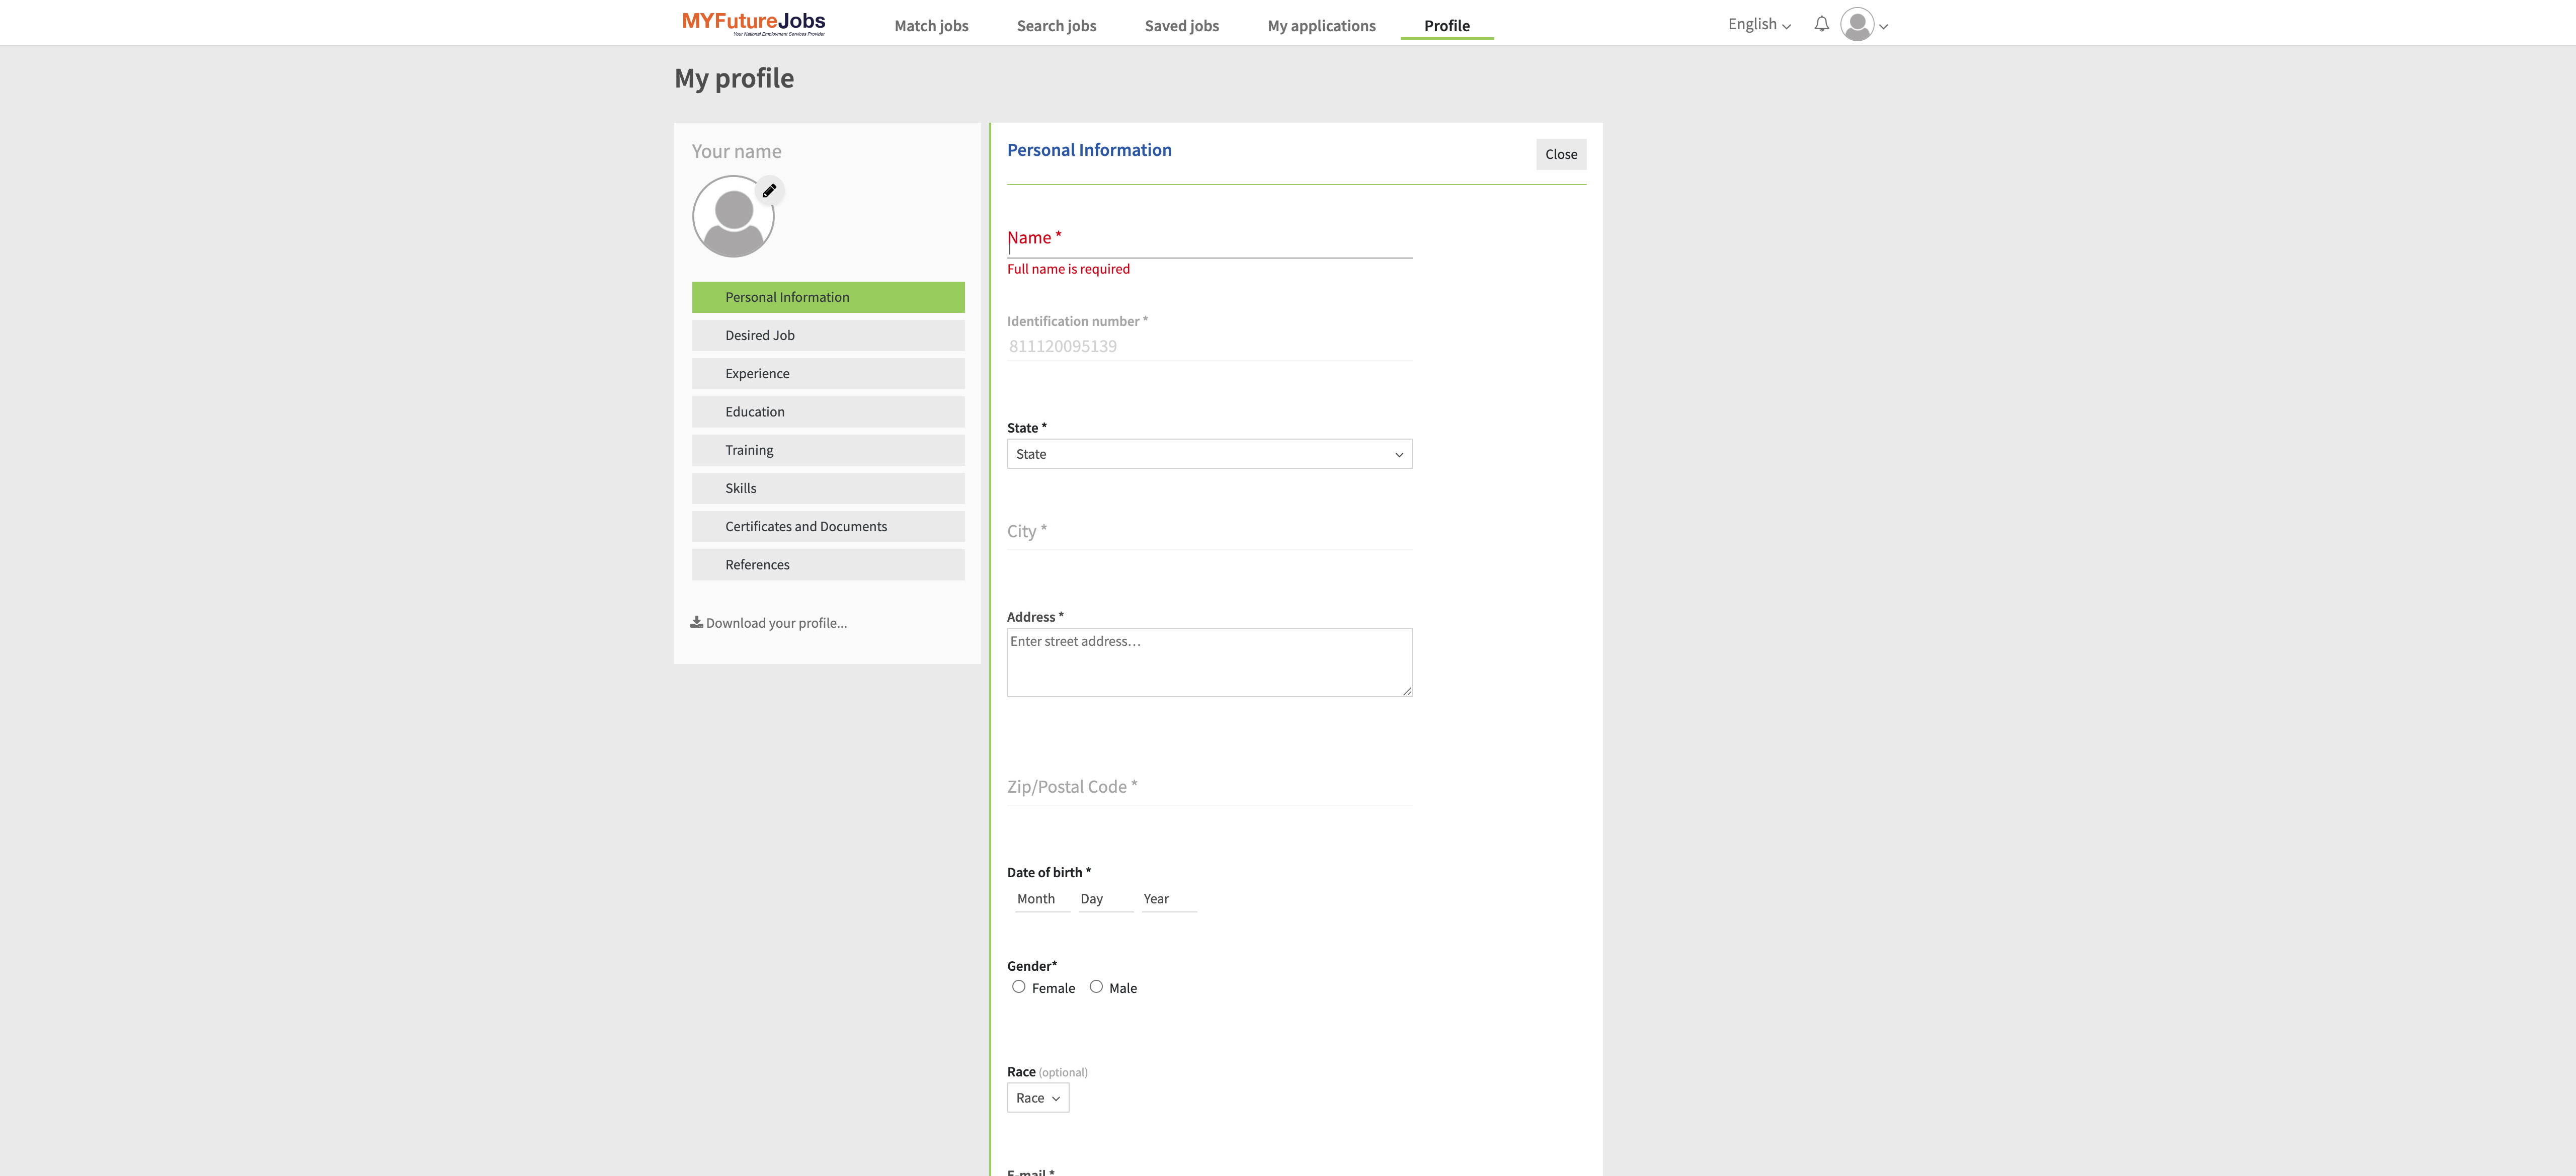Close the Personal Information panel
The image size is (2576, 1176).
(1560, 154)
